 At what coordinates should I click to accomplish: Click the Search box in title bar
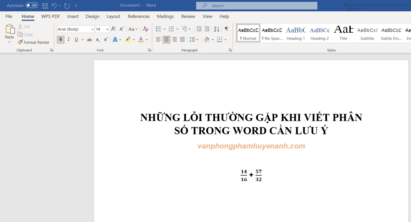257,6
